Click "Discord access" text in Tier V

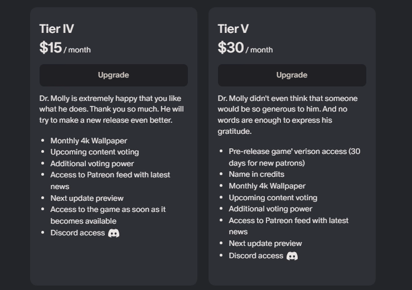[x=256, y=255]
